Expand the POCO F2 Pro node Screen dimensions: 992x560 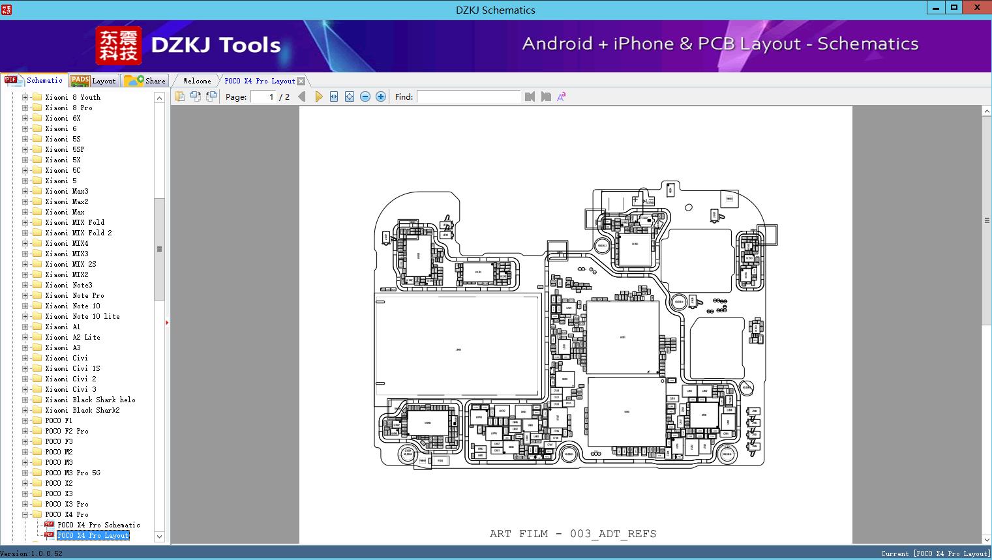pos(25,431)
